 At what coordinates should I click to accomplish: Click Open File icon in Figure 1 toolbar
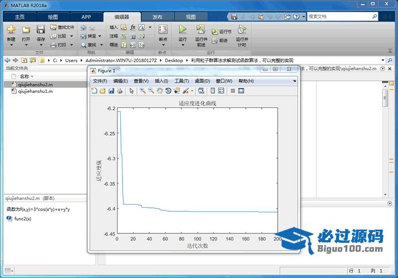(x=102, y=91)
